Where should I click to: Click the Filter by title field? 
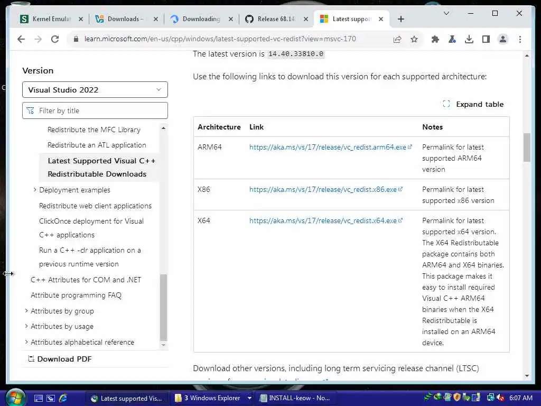click(x=95, y=110)
